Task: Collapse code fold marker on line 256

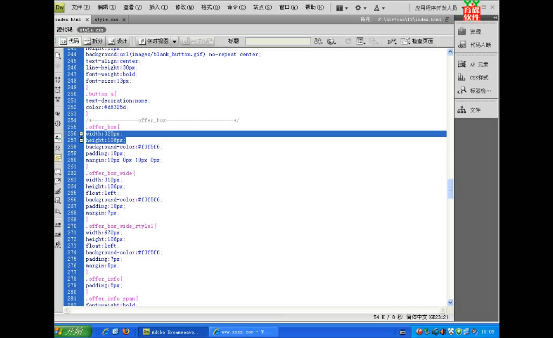Action: [81, 134]
